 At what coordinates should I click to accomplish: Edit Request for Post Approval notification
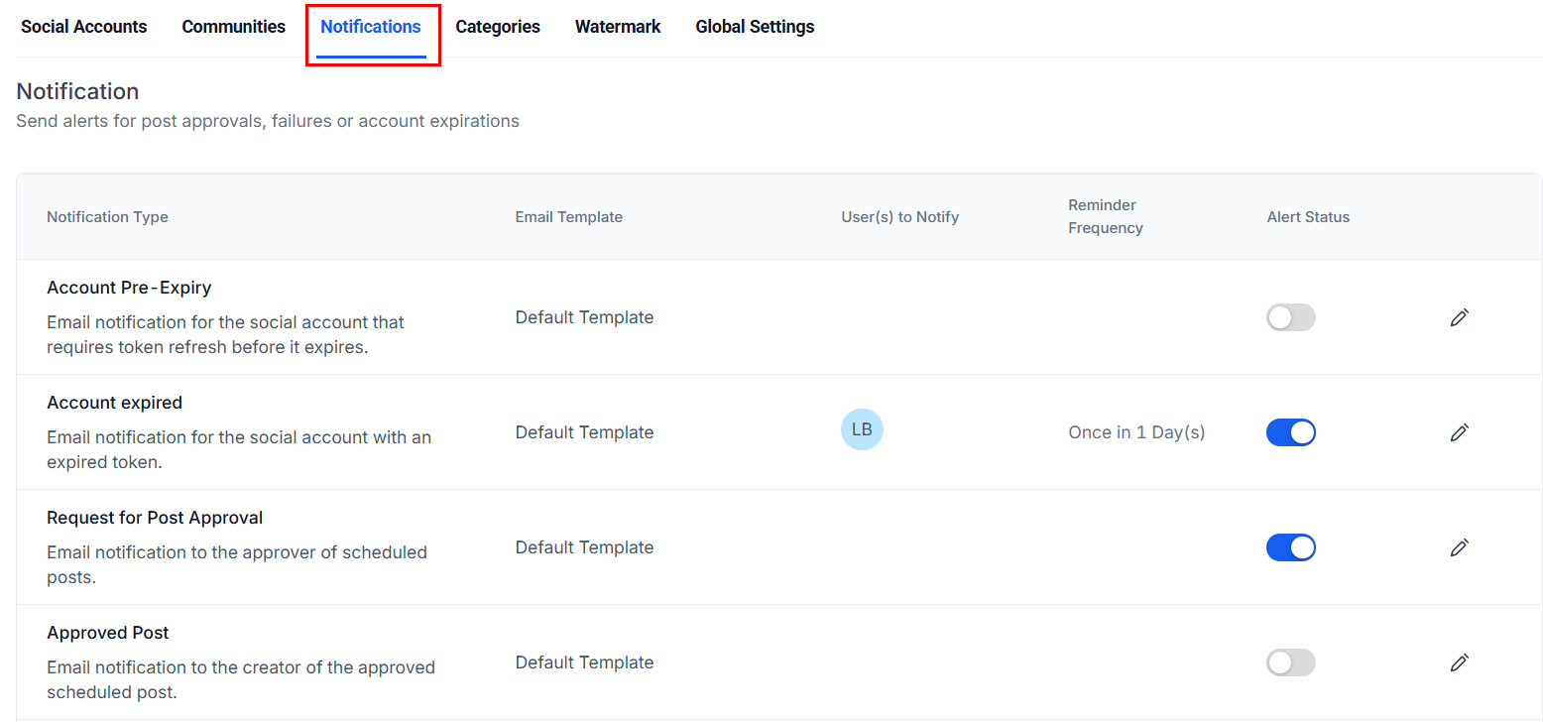[1459, 547]
